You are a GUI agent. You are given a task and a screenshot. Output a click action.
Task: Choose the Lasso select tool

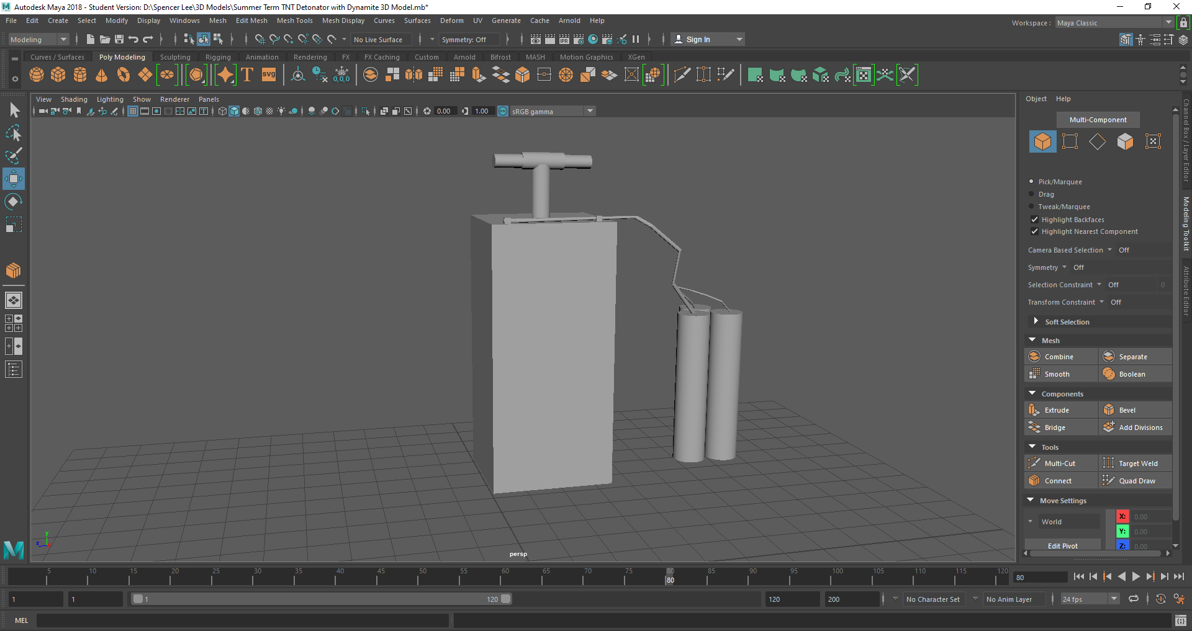click(x=13, y=133)
